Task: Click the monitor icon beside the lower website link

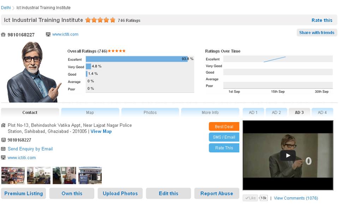Action: coord(3,157)
